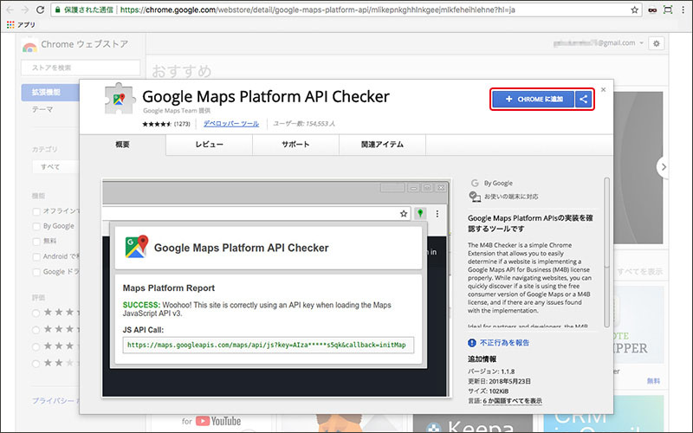The width and height of the screenshot is (693, 433).
Task: Select the third star rating radio button
Action: click(36, 346)
